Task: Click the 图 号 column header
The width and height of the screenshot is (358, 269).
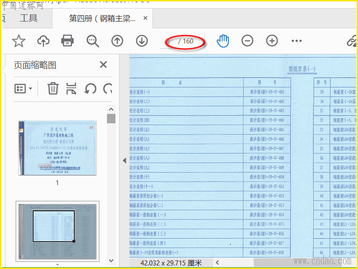Action: click(x=267, y=82)
